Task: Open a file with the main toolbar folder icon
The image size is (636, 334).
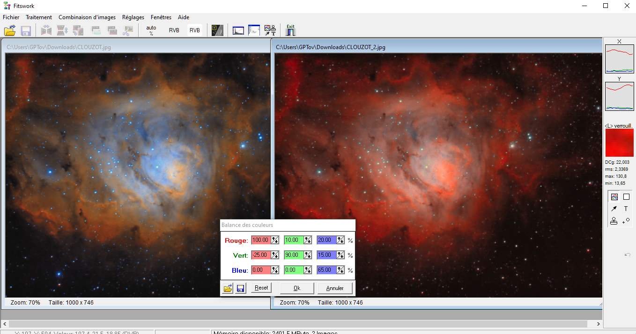Action: point(10,31)
